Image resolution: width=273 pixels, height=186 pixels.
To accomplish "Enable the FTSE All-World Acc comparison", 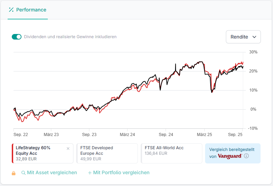I will [171, 153].
